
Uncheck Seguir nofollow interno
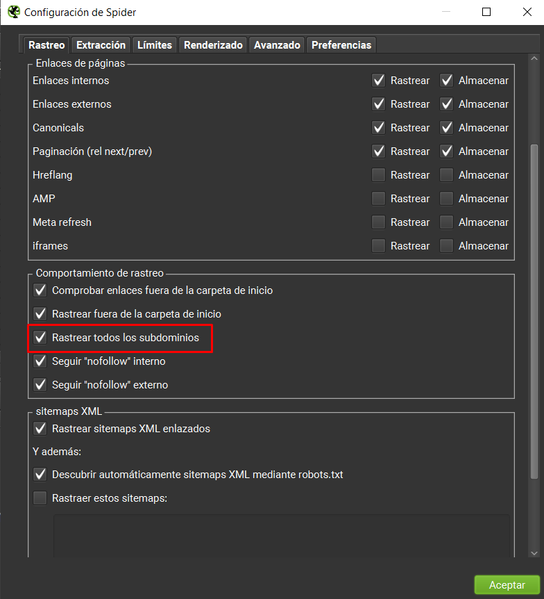40,361
